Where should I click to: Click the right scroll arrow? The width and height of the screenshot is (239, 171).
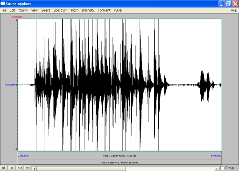[217, 169]
